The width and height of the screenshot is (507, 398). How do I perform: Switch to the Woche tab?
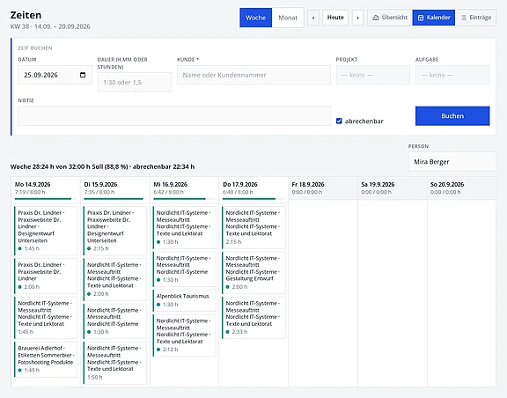(x=256, y=18)
